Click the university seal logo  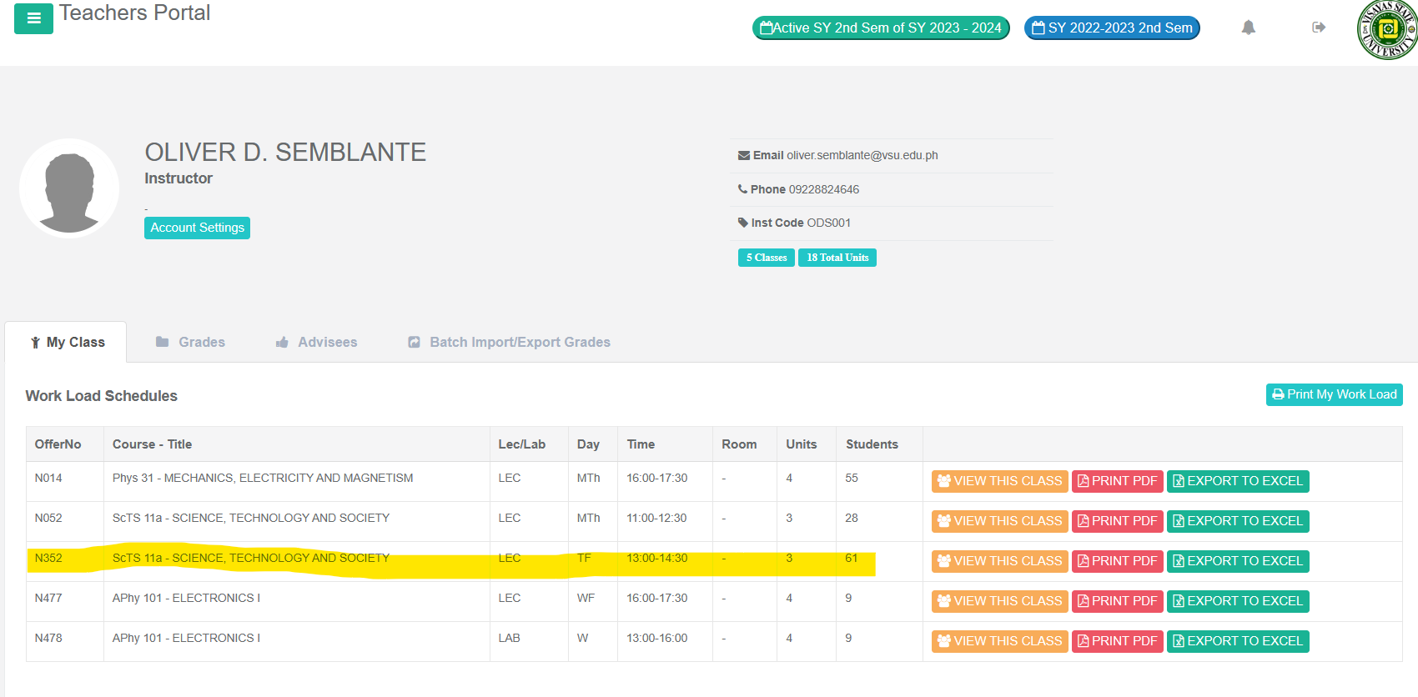coord(1387,29)
